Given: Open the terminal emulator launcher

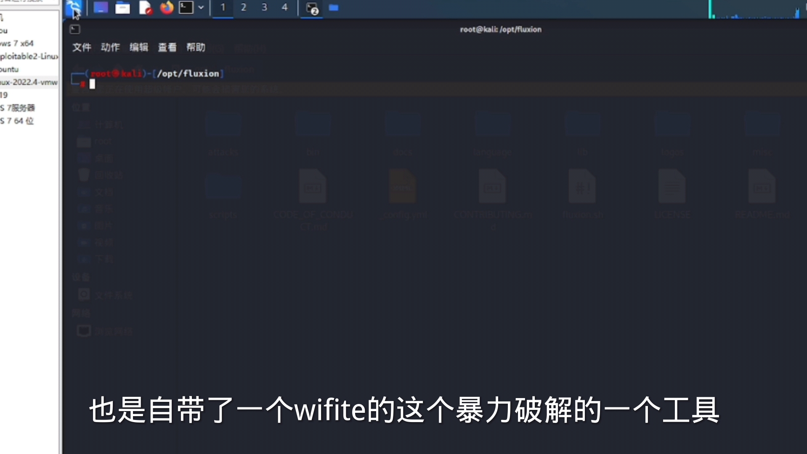Looking at the screenshot, I should (186, 8).
